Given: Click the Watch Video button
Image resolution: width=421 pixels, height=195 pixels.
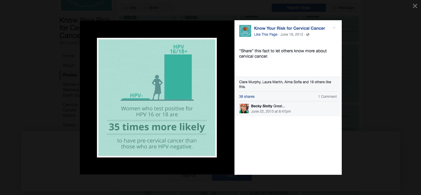Looking at the screenshot, I should click(298, 7).
